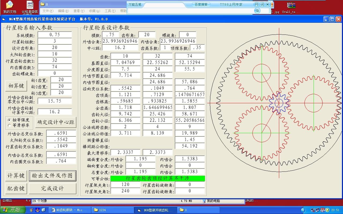343x214 pixels.
Task: Click the 计算键 button
Action: (16, 176)
